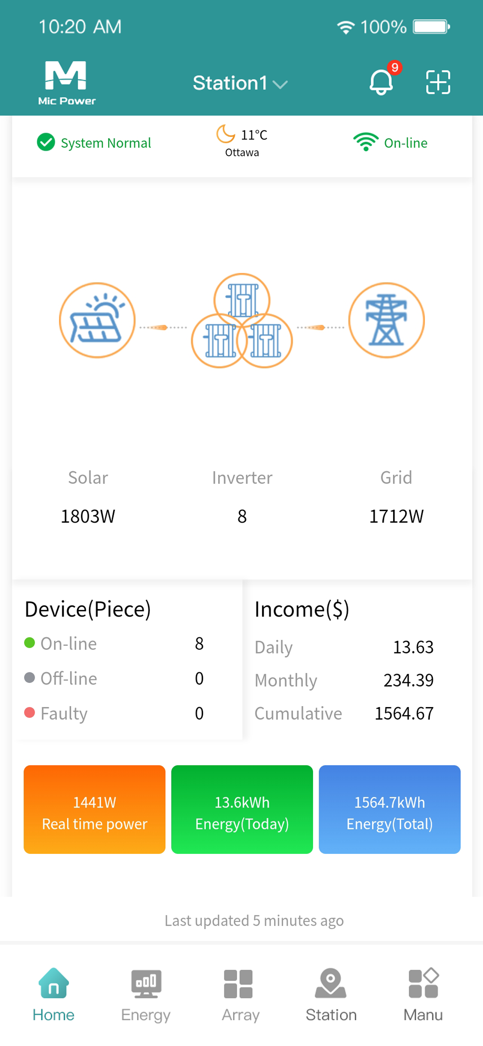Screen dimensions: 483x1046
Task: Tap the Cumulative income 1564.67
Action: tap(404, 713)
